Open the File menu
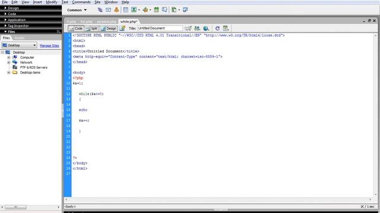This screenshot has height=213, width=380. (5, 2)
